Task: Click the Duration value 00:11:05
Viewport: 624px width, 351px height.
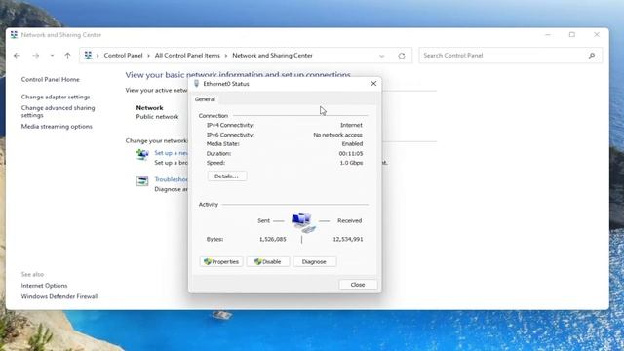Action: (351, 154)
